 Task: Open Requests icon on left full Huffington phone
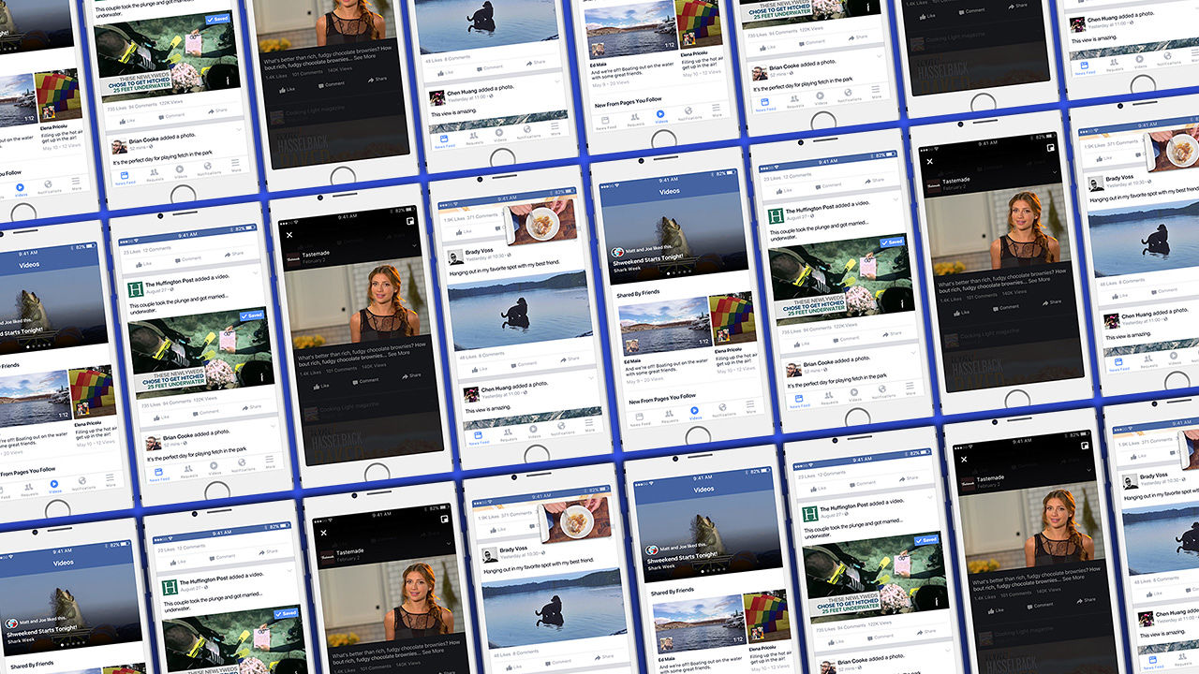point(188,471)
